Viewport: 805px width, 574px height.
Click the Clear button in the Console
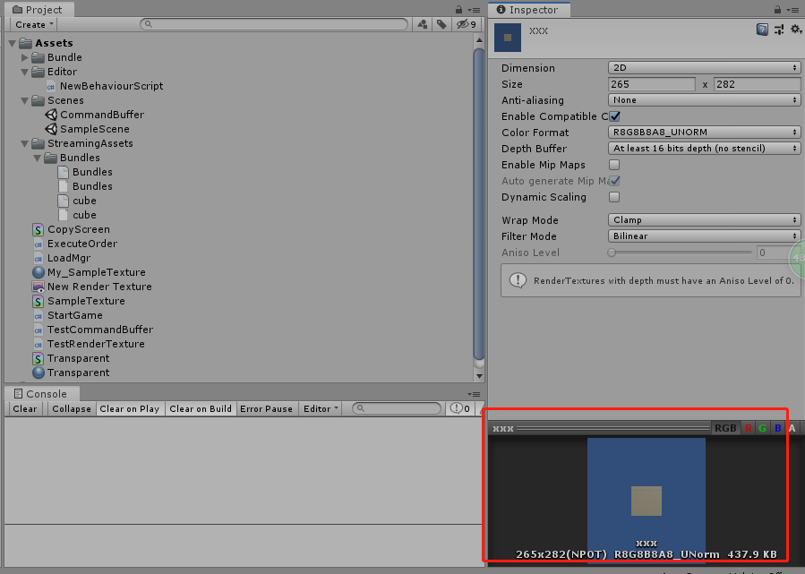point(24,408)
